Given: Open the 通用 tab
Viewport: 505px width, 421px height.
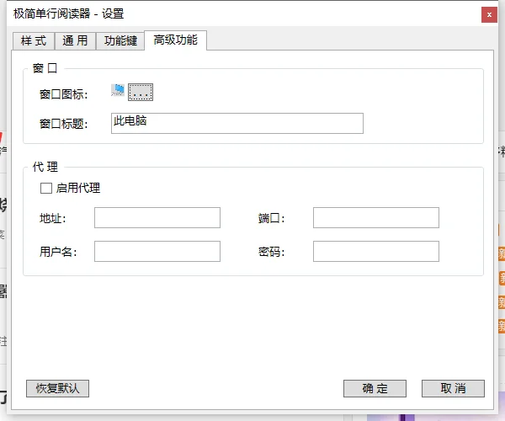Looking at the screenshot, I should click(x=75, y=41).
